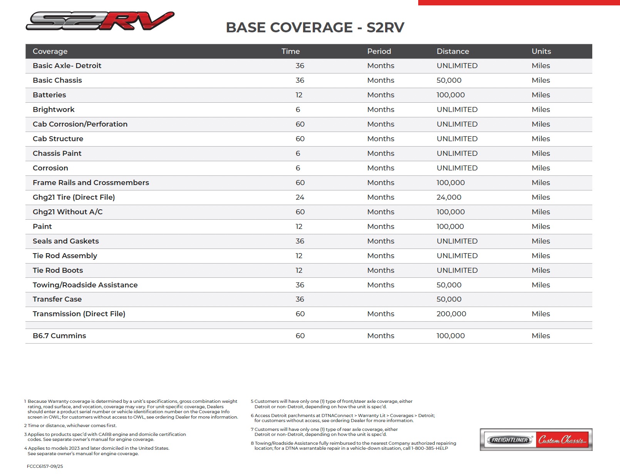Click the 24,000 distance value
The height and width of the screenshot is (474, 620).
(x=449, y=197)
